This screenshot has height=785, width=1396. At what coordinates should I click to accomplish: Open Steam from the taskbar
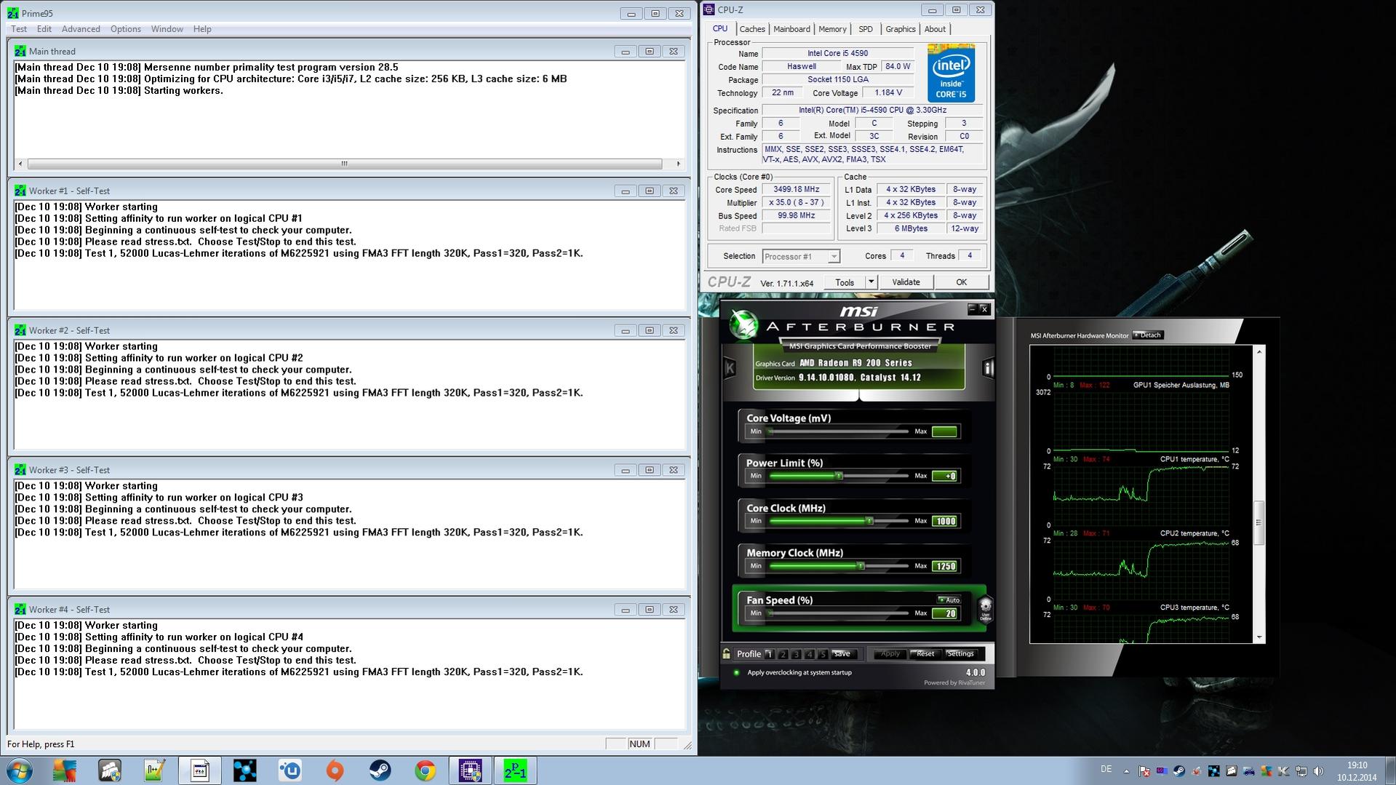(x=380, y=770)
